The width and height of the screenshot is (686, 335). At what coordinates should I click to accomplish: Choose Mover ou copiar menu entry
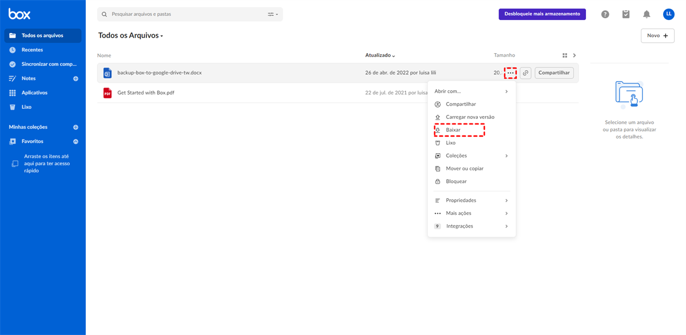464,169
